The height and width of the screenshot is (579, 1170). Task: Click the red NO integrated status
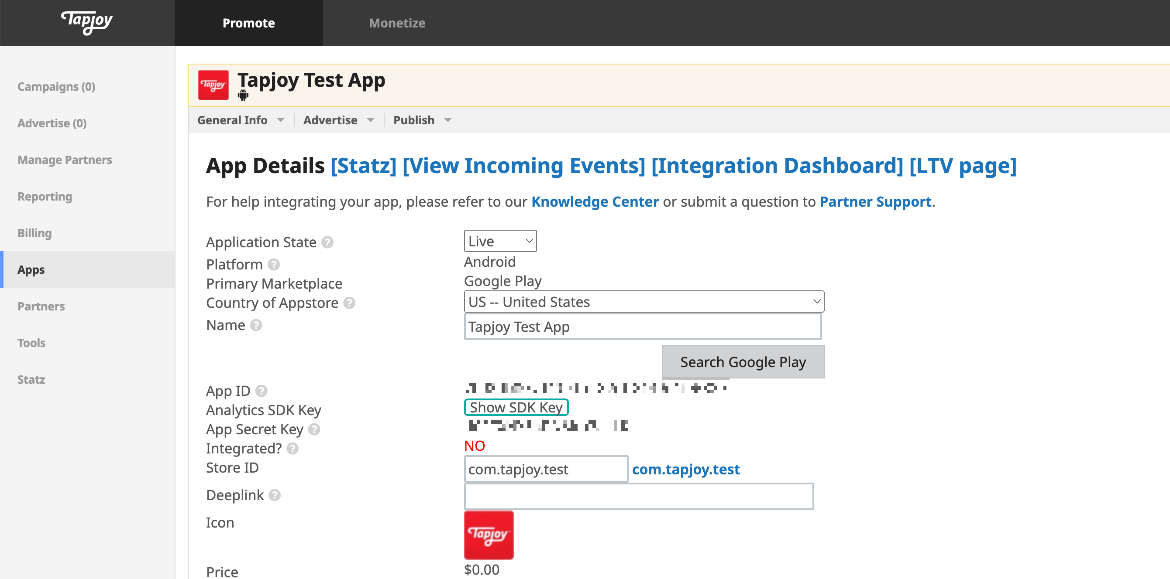(x=475, y=446)
